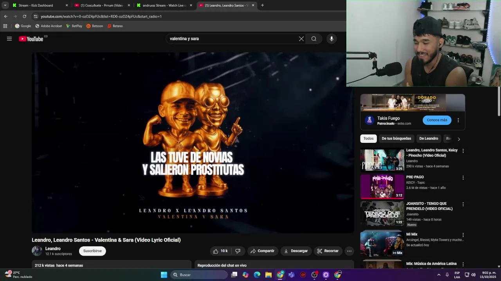
Task: Open the YouTube hamburger guide menu
Action: click(x=9, y=39)
